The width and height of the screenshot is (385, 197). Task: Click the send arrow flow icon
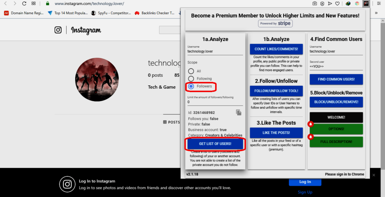coord(330,3)
